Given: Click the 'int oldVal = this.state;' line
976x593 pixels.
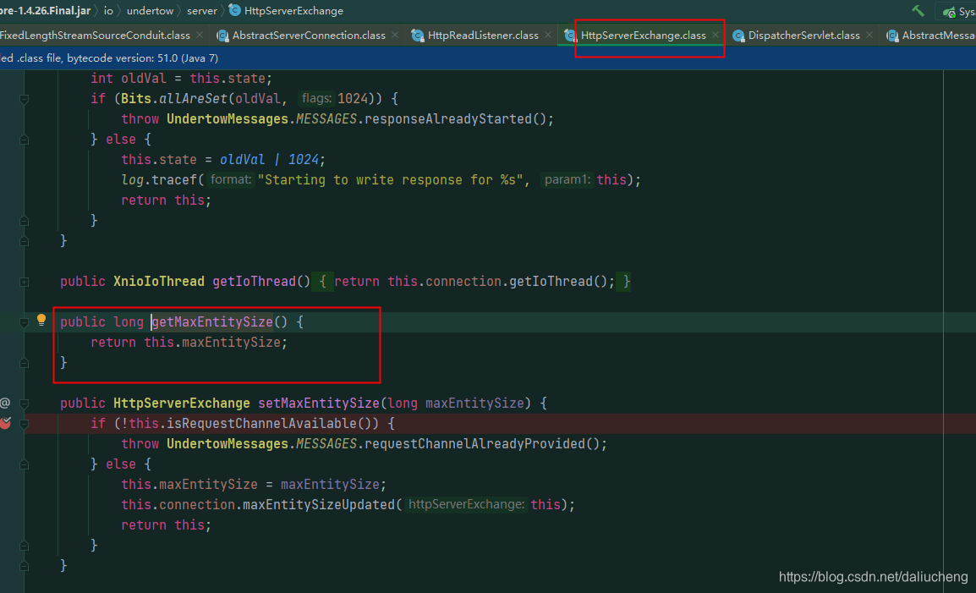Looking at the screenshot, I should coord(182,78).
